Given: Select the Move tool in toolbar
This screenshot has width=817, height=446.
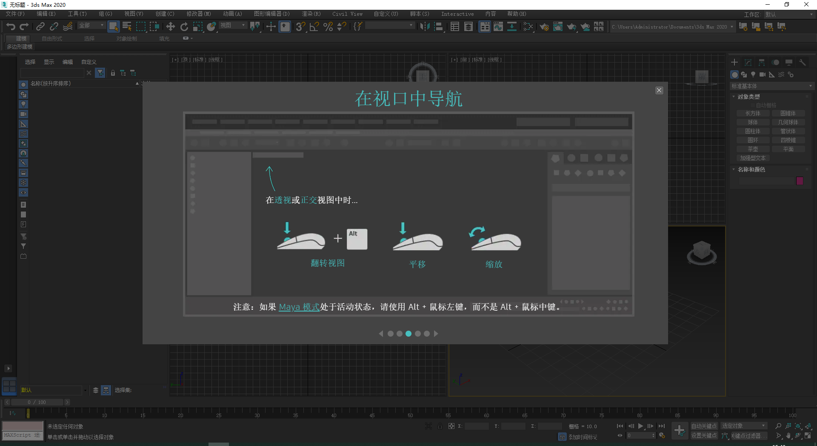Looking at the screenshot, I should [x=170, y=27].
